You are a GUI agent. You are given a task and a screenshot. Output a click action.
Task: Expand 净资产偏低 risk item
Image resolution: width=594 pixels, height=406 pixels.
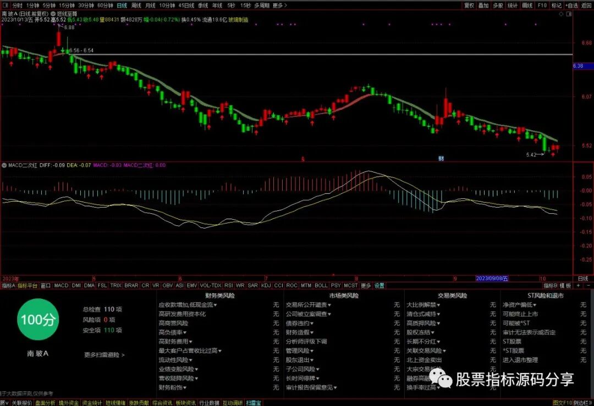(x=519, y=305)
